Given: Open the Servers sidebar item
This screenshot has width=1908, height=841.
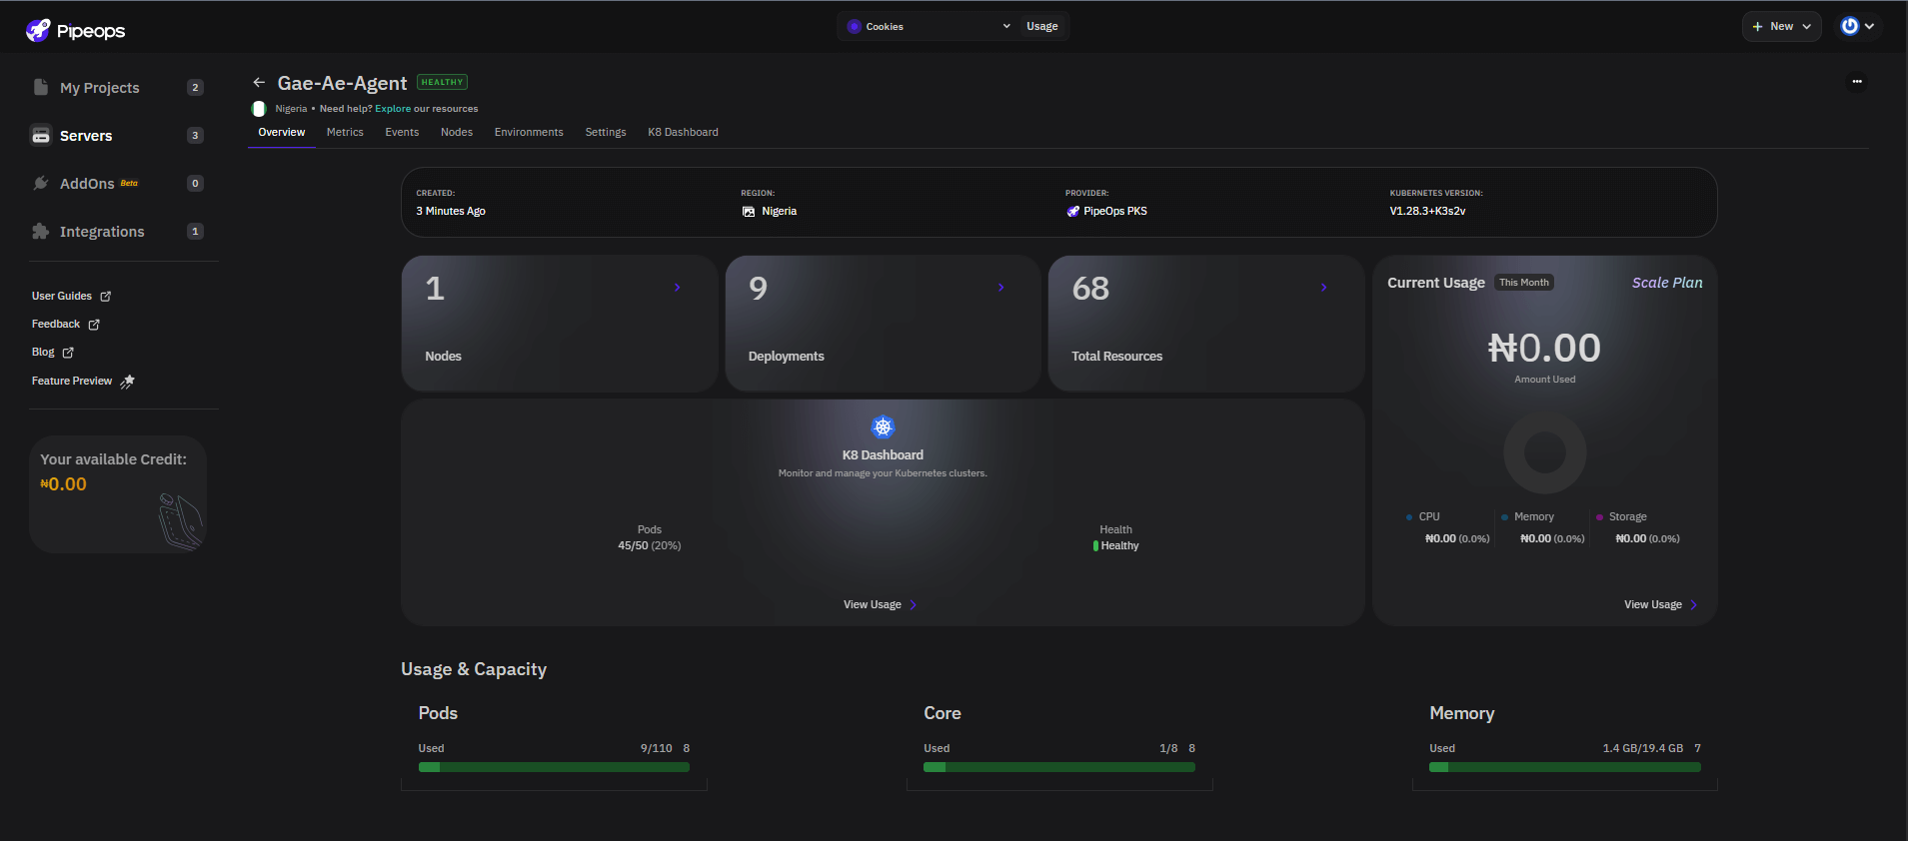Looking at the screenshot, I should 86,136.
